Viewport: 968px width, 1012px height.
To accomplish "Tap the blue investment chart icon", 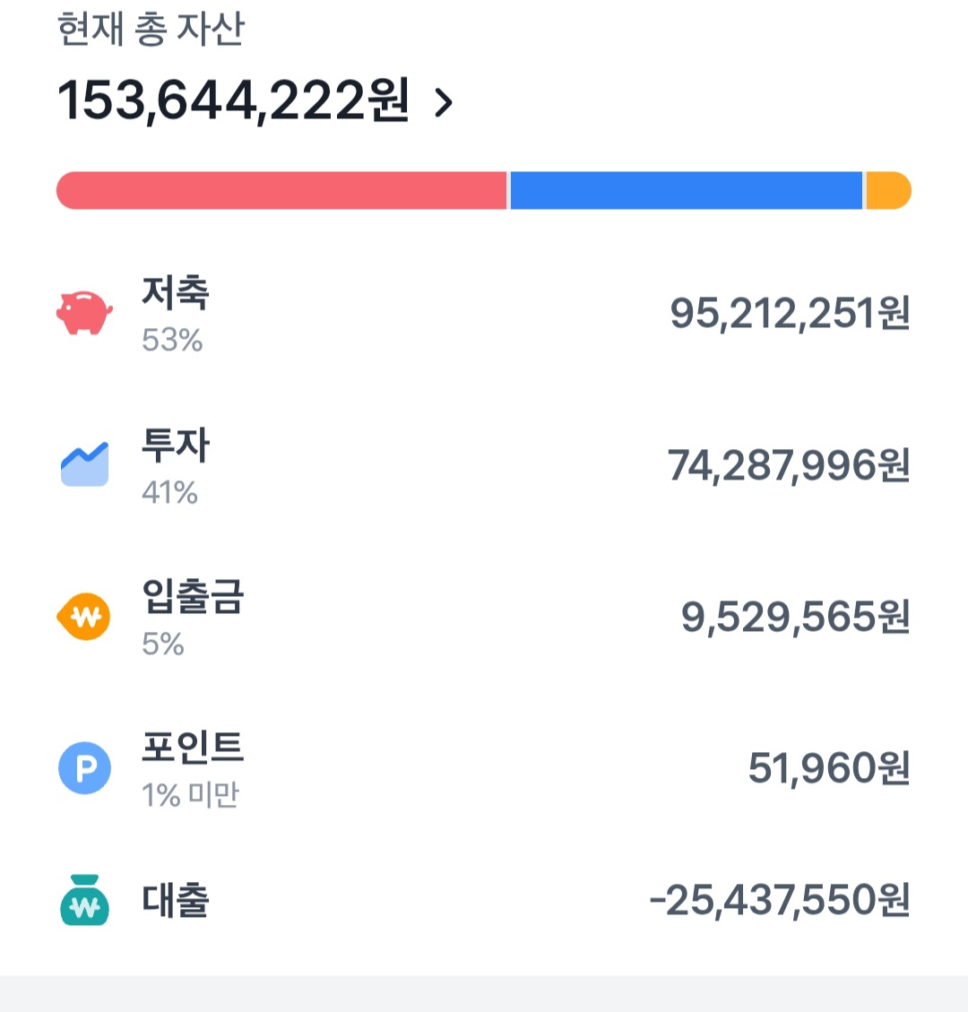I will pyautogui.click(x=84, y=464).
